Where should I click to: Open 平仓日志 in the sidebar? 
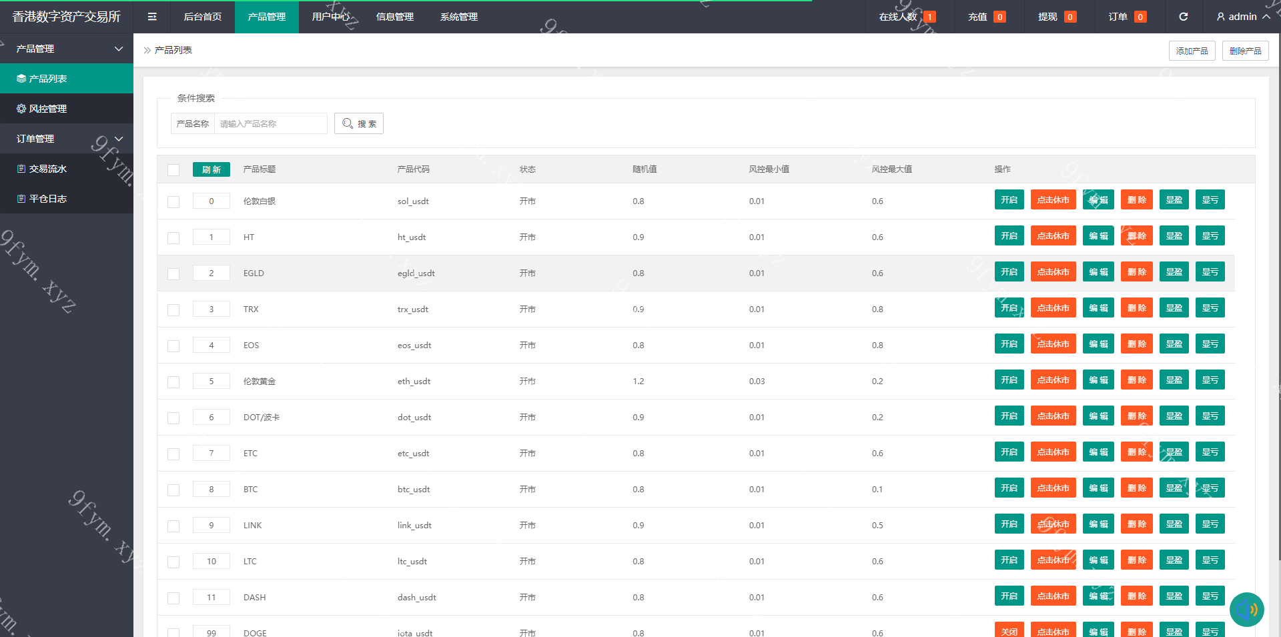pos(67,199)
